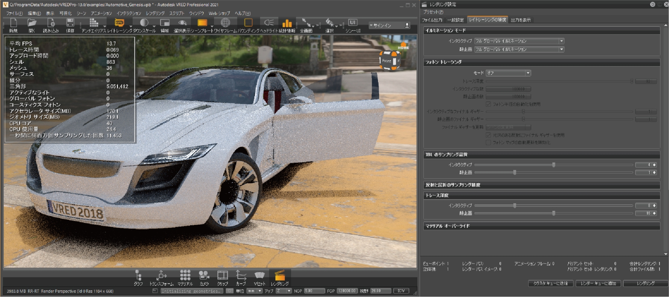The image size is (669, 297).
Task: Open the カメラ editor module
Action: pos(204,275)
